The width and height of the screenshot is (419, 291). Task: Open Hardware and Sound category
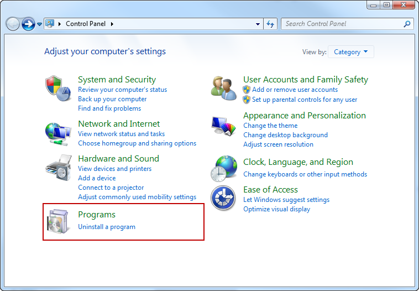coord(118,158)
